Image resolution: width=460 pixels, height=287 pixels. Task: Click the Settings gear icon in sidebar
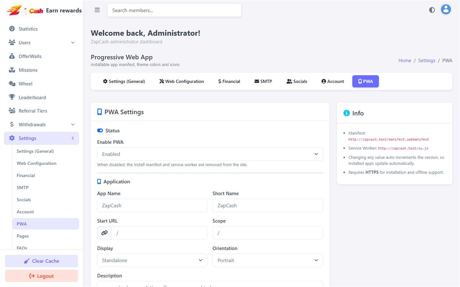click(x=12, y=138)
